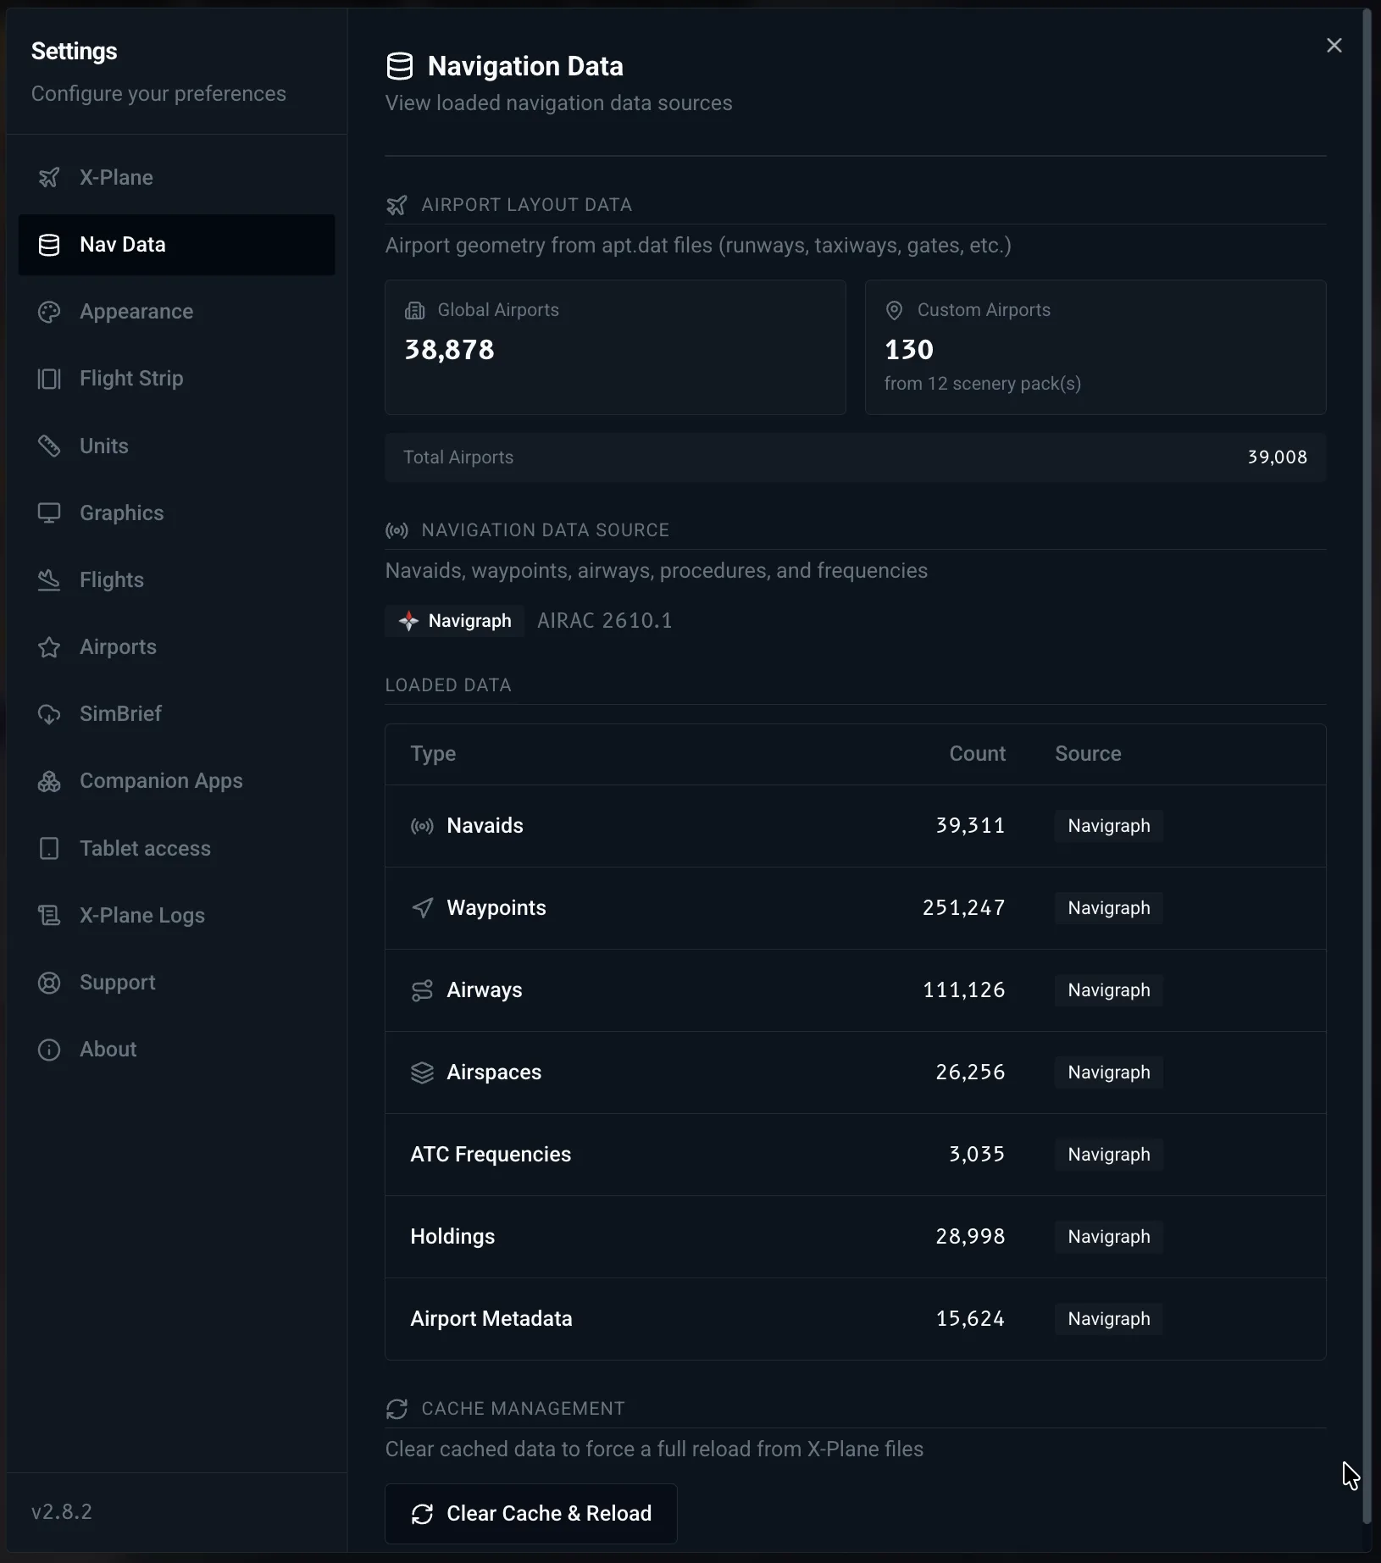
Task: Click the X-Plane Logs scroll icon
Action: (x=49, y=915)
